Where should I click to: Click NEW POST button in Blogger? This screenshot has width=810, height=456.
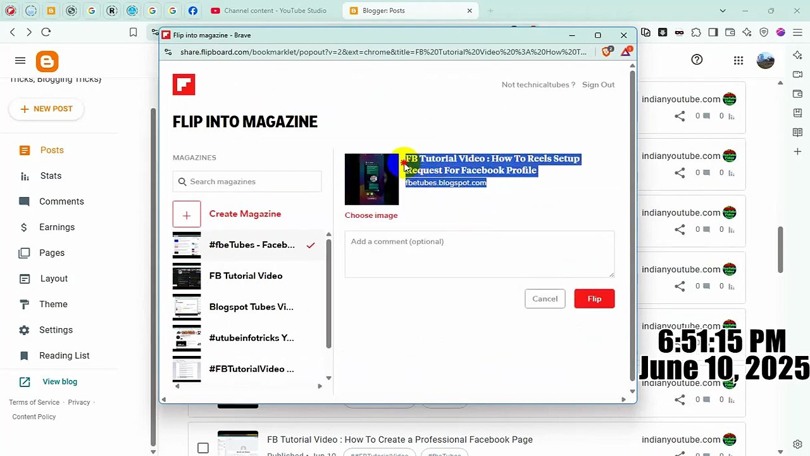click(46, 109)
